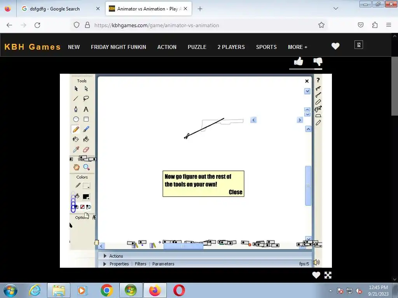The width and height of the screenshot is (398, 298).
Task: Open a new browser tab
Action: tap(200, 9)
